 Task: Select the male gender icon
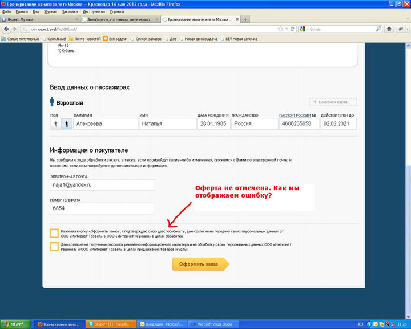[56, 124]
